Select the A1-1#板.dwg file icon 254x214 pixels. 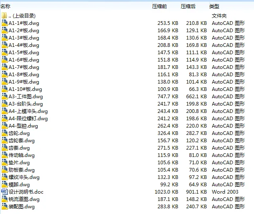(4, 23)
